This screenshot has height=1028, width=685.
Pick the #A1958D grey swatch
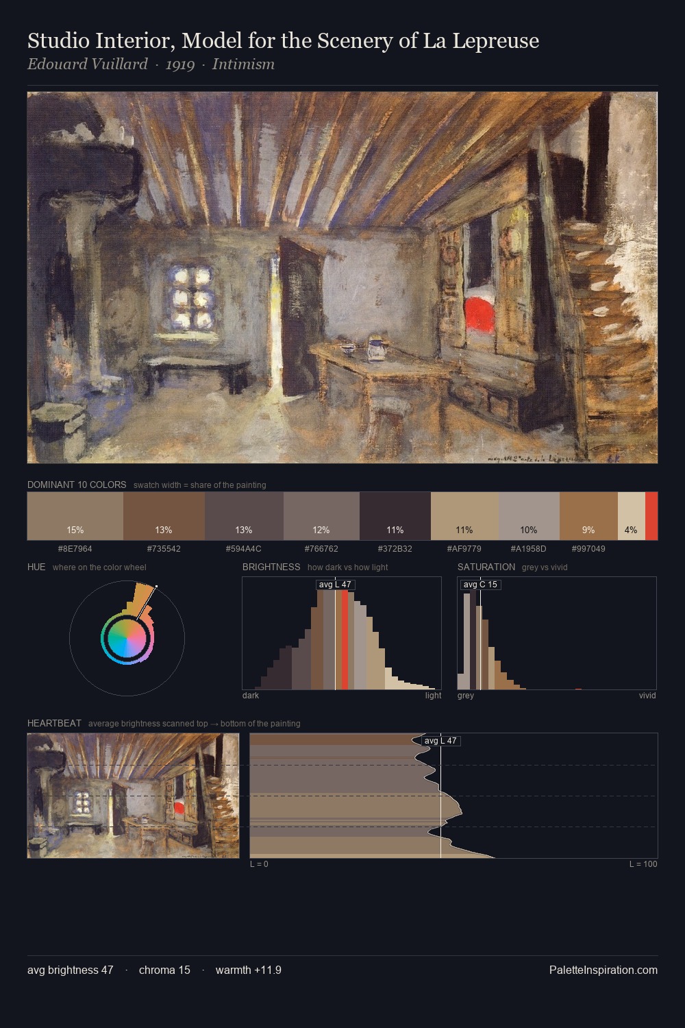[529, 516]
